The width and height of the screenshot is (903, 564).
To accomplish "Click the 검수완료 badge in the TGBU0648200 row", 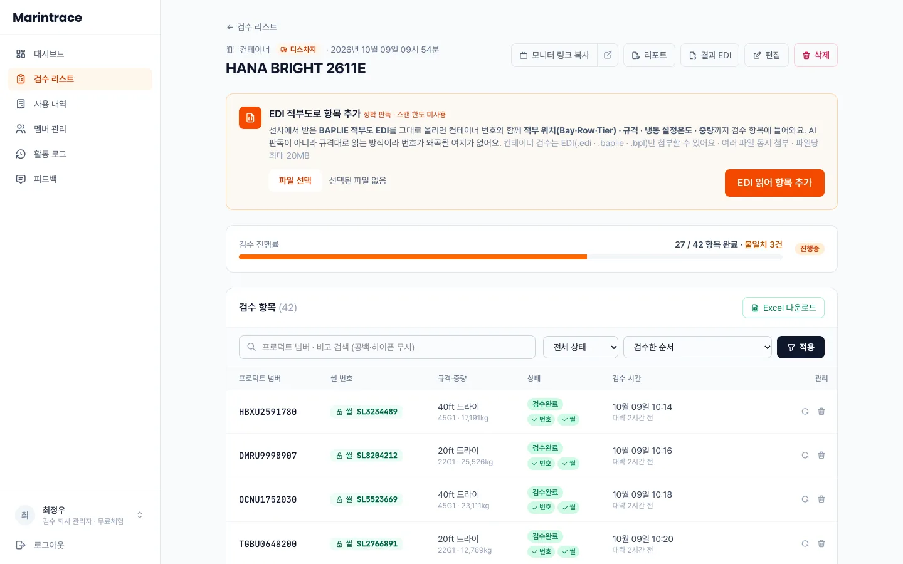I will click(x=545, y=536).
